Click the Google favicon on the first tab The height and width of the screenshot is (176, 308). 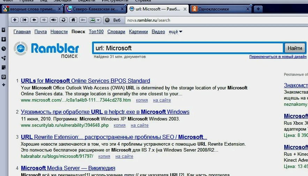click(6, 9)
